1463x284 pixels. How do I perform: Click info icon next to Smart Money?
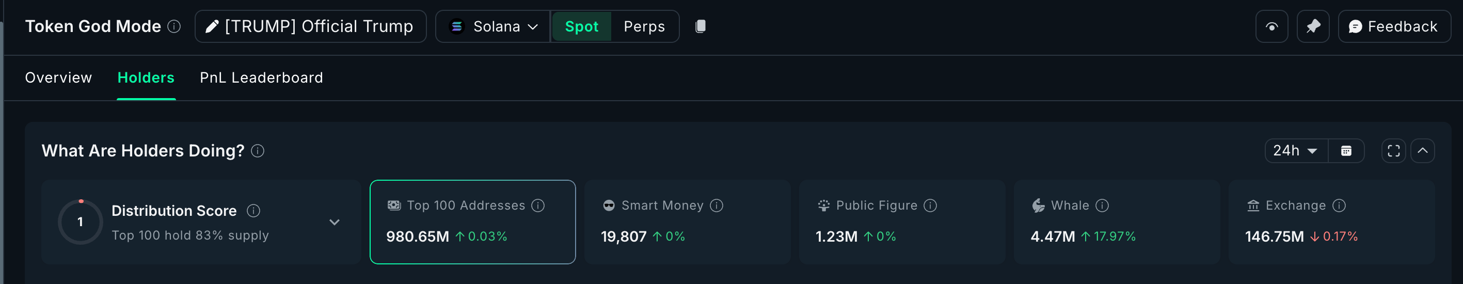(717, 205)
